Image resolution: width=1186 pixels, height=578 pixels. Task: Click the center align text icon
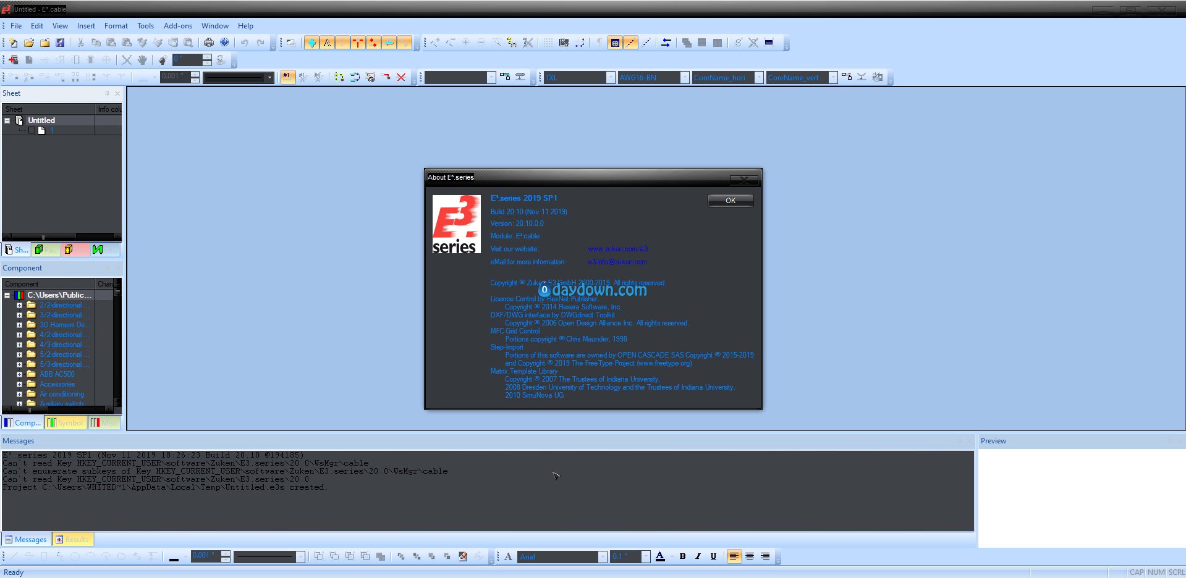tap(750, 556)
